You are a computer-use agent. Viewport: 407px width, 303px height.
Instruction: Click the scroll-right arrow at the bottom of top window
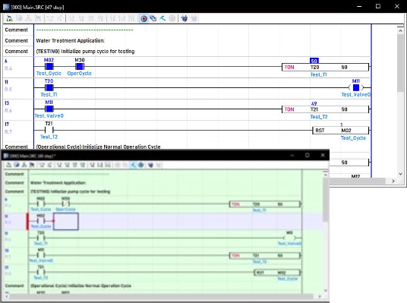coord(393,181)
